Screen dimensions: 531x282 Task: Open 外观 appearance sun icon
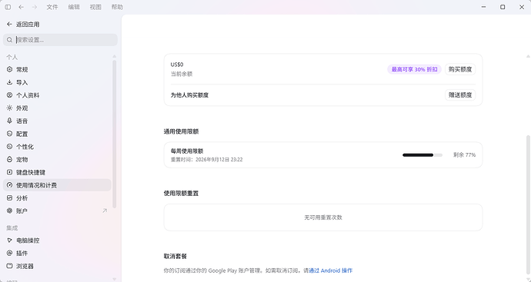(9, 108)
